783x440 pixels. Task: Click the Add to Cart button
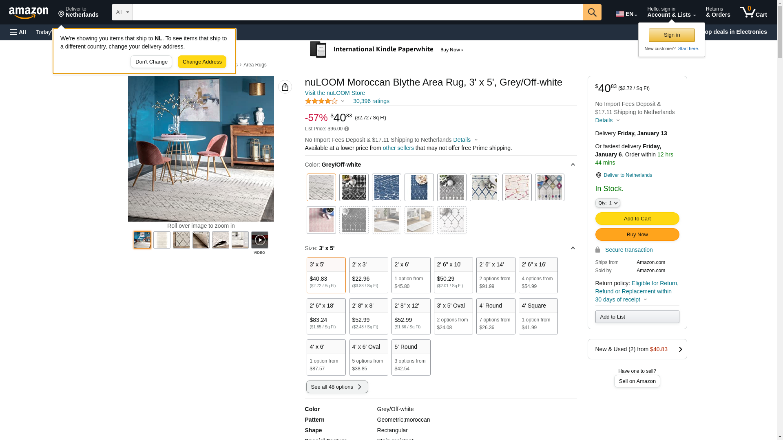tap(637, 218)
